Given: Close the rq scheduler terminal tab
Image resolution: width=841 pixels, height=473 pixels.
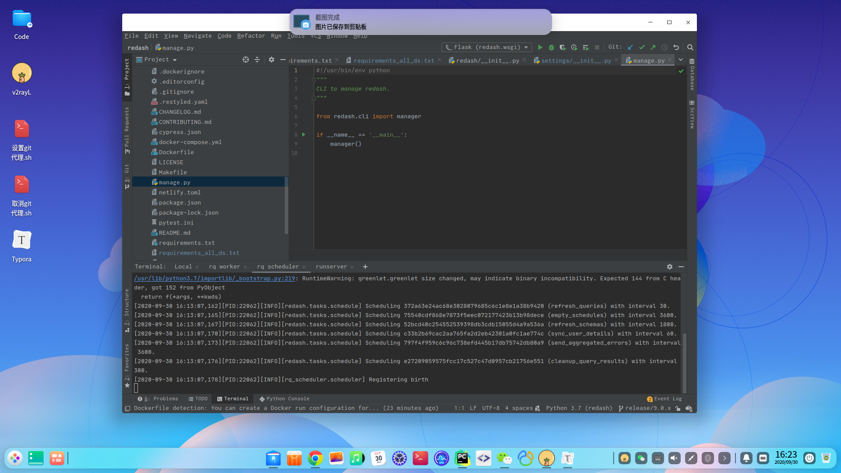Looking at the screenshot, I should tap(304, 267).
